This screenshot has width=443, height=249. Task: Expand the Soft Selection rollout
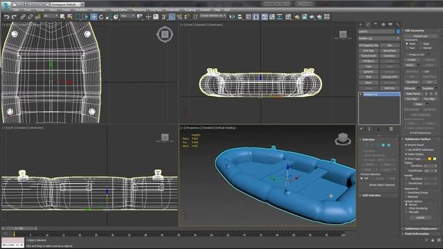click(371, 195)
